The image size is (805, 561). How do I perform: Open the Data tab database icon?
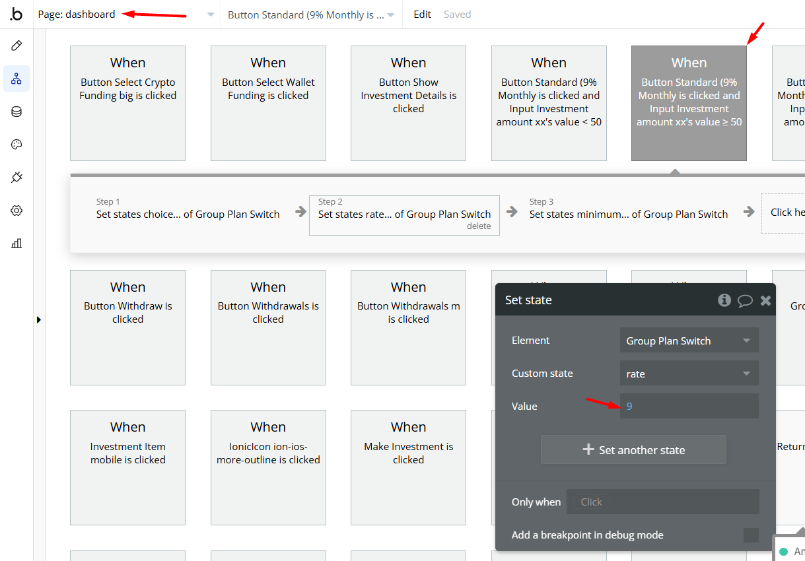(17, 112)
